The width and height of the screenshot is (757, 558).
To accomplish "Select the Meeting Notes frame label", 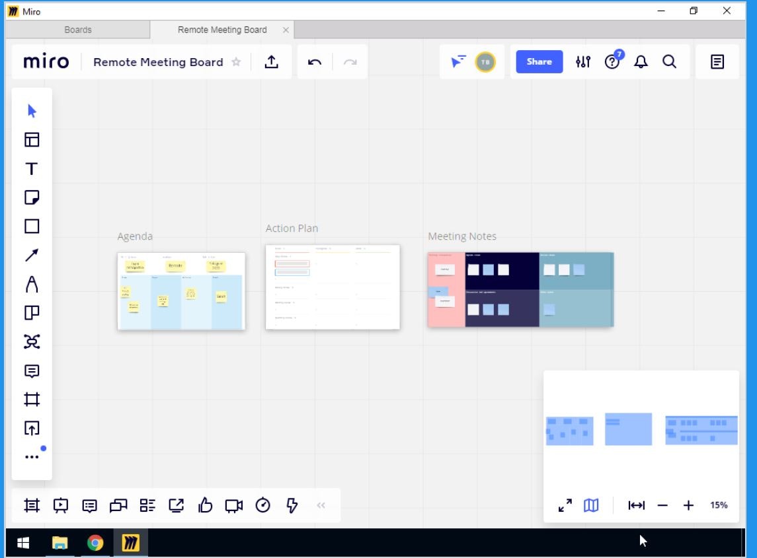I will (462, 236).
